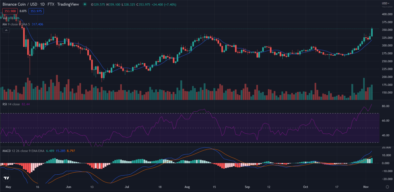Click the MACD histogram value 6.489
394x192 pixels.
[51, 151]
